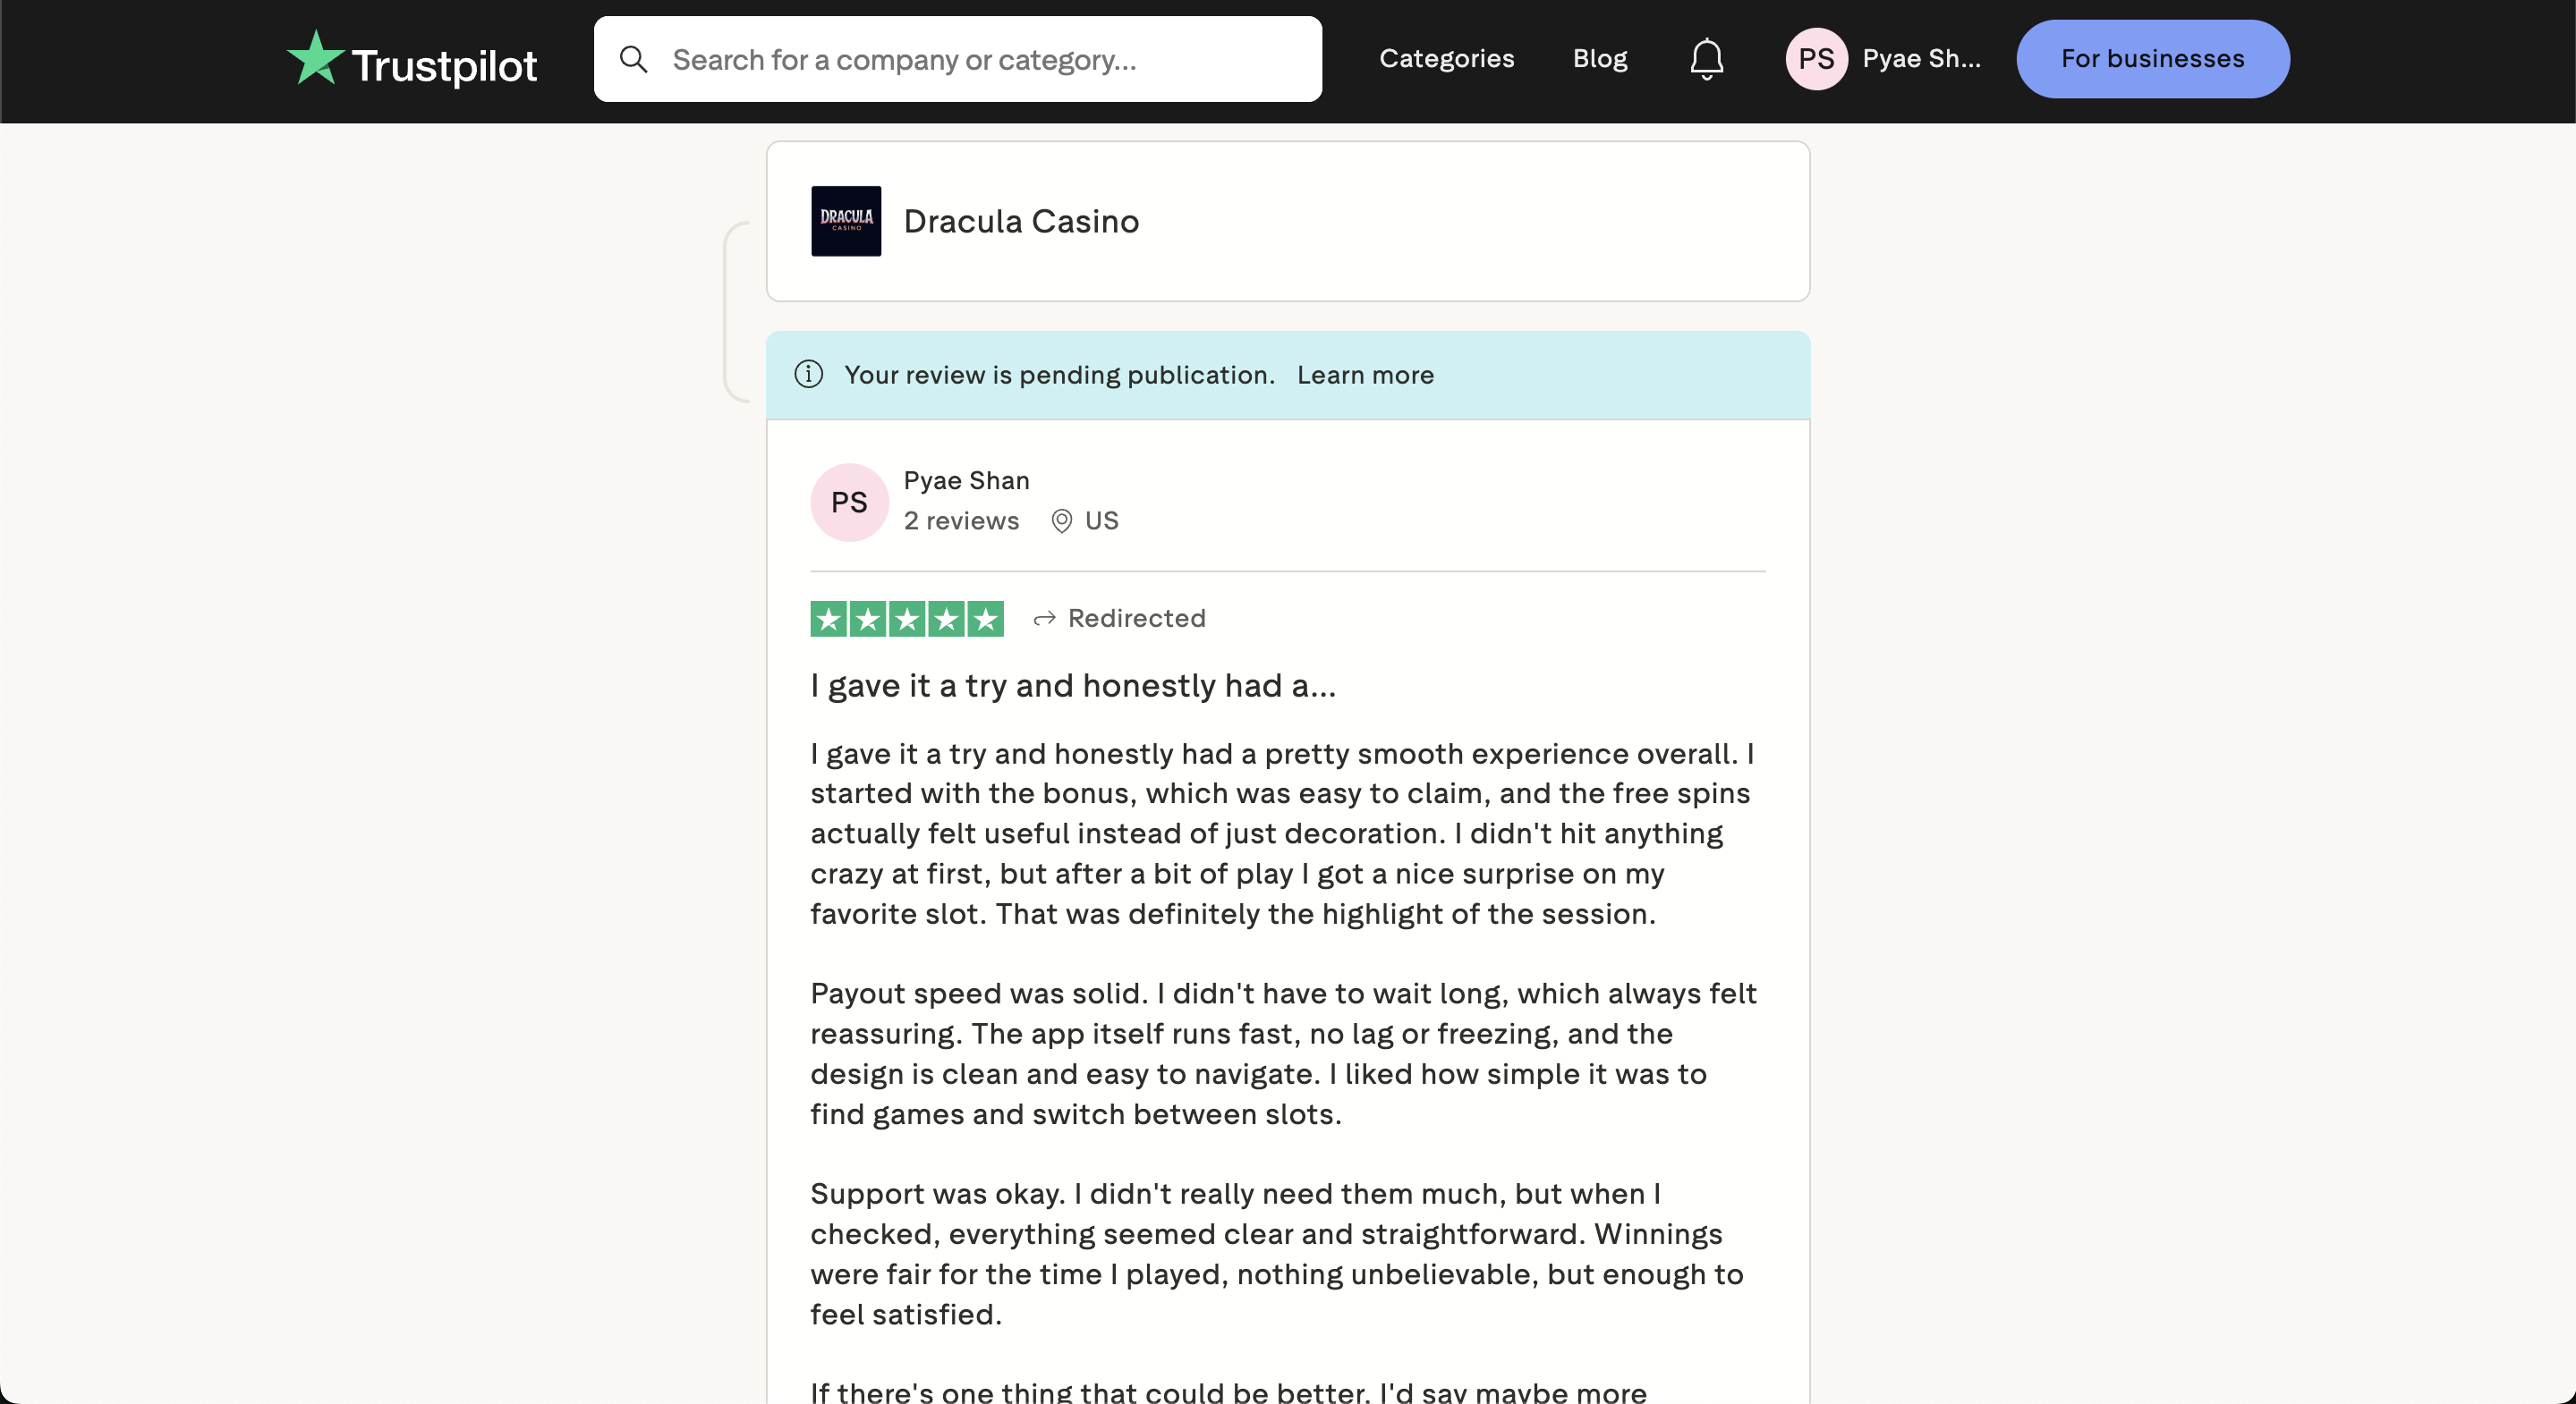
Task: Click the location pin icon beside US
Action: [x=1061, y=520]
